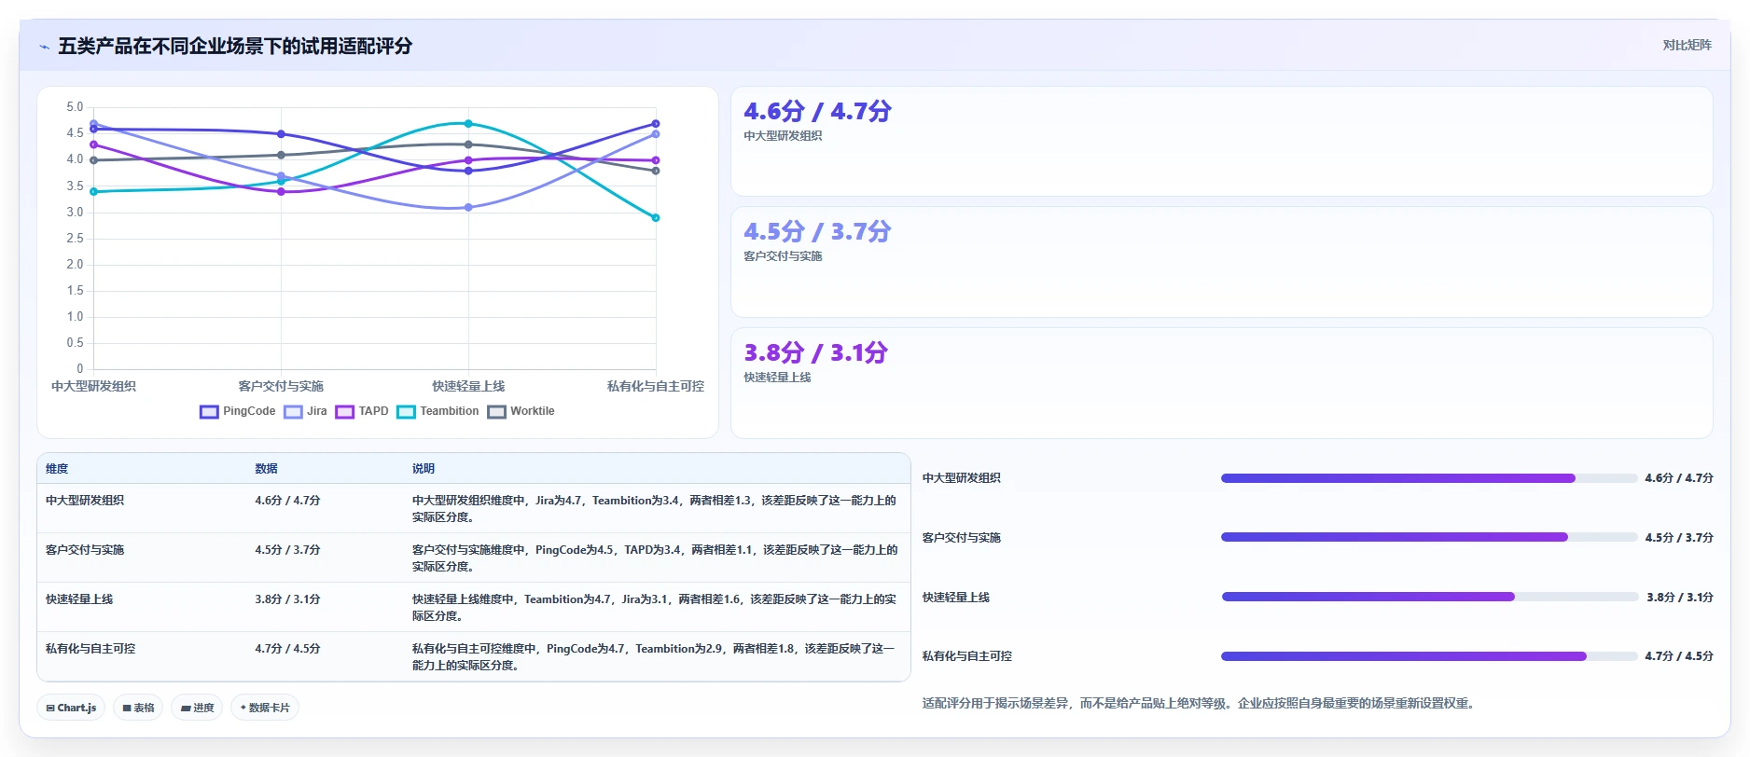Image resolution: width=1750 pixels, height=757 pixels.
Task: Click the 私有化与自主可控 progress bar
Action: point(1429,656)
